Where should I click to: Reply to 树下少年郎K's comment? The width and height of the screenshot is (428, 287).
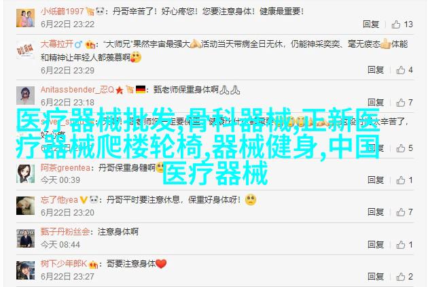click(376, 277)
